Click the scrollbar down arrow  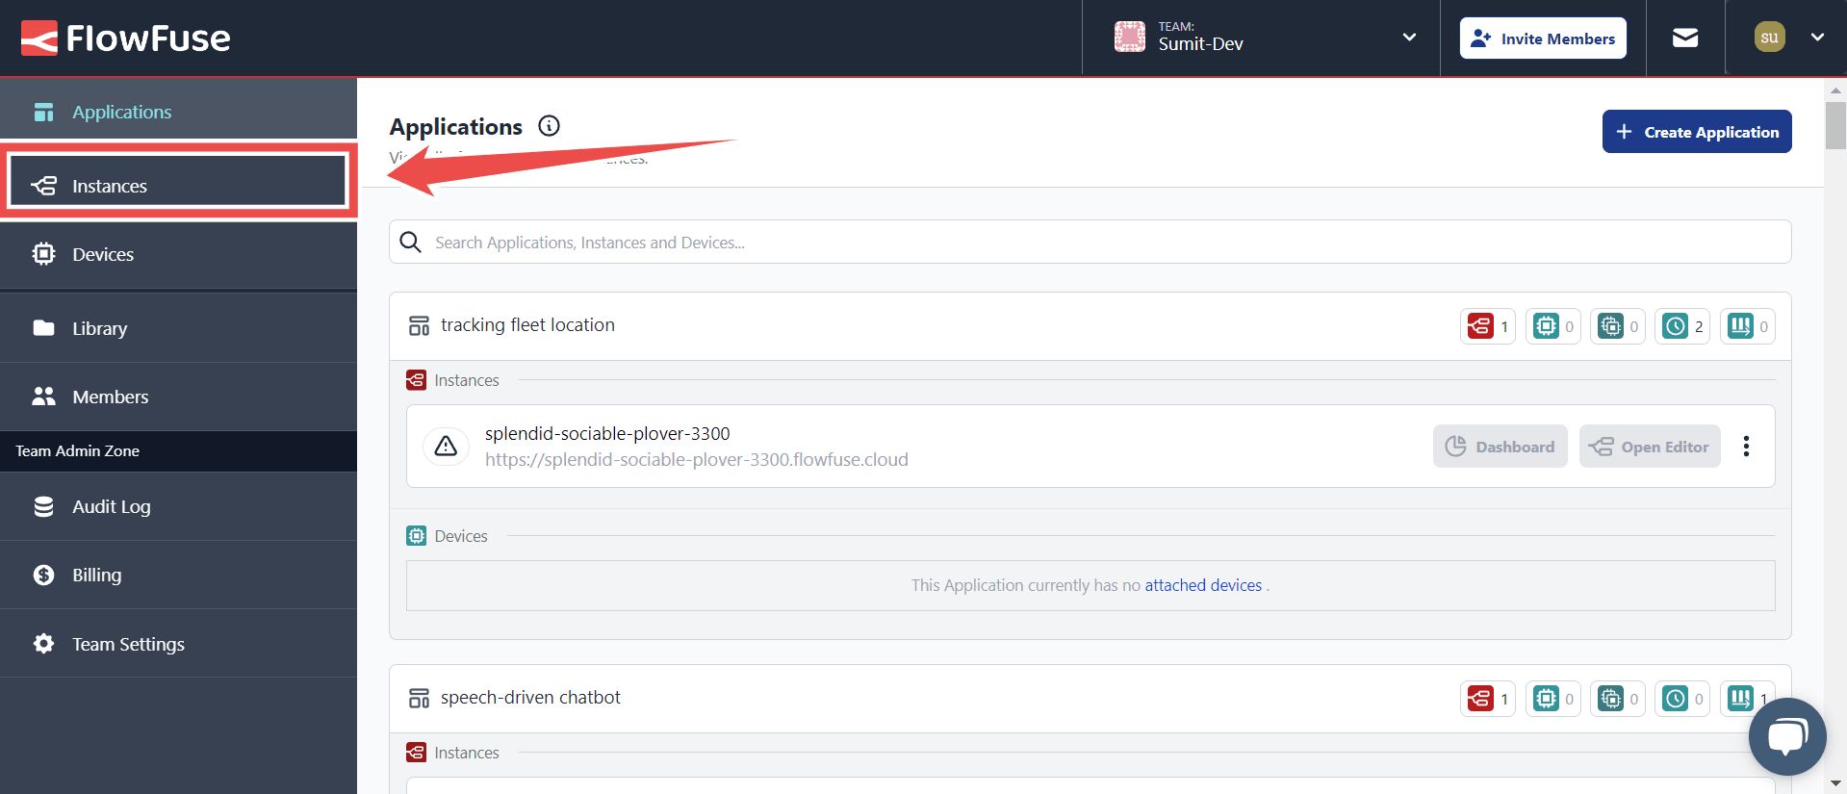(x=1835, y=783)
